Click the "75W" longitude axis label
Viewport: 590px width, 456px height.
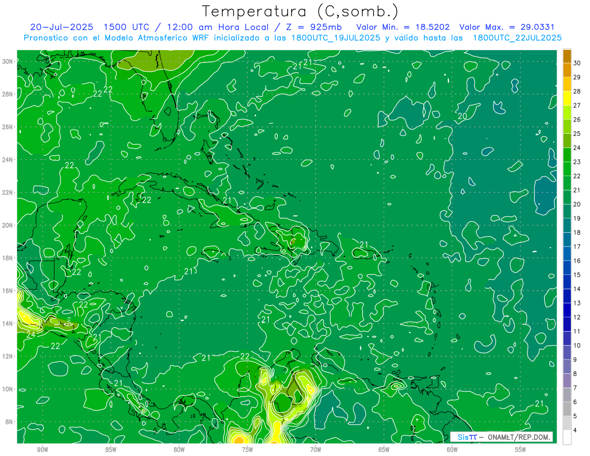tap(247, 450)
